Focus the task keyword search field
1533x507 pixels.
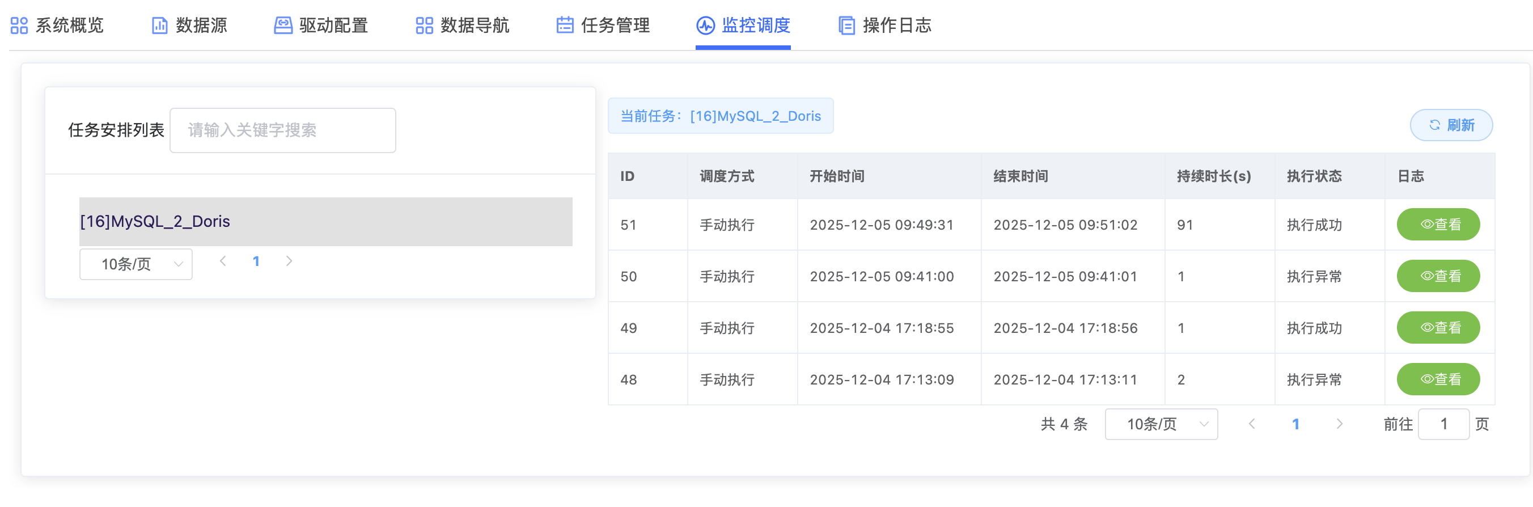pos(283,130)
